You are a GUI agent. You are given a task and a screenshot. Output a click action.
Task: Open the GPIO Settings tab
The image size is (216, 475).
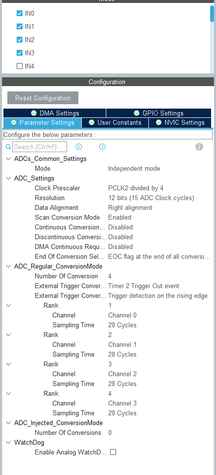click(x=159, y=113)
